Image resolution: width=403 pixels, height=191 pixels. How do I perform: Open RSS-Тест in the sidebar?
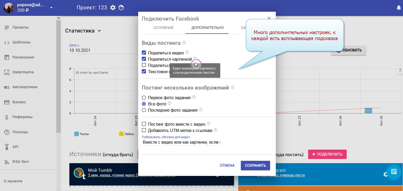tap(21, 162)
